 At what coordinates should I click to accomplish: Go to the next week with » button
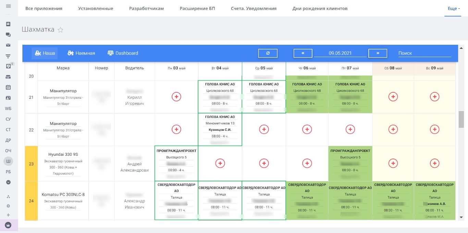pos(378,53)
